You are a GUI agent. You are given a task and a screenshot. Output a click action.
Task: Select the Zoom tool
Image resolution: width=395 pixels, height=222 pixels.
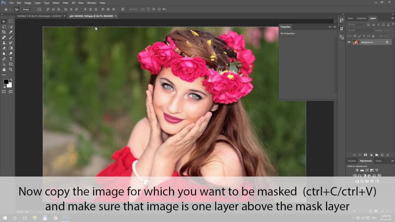(x=11, y=69)
